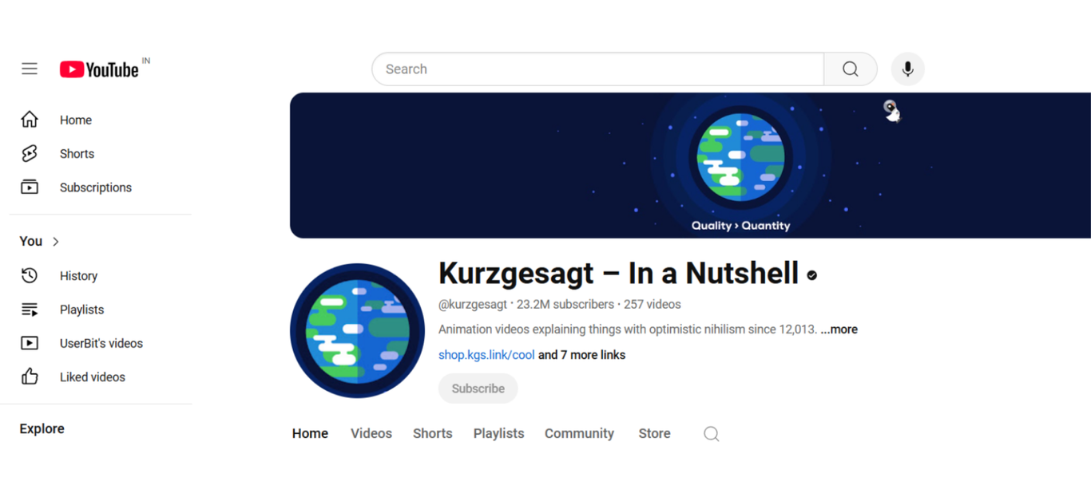Image resolution: width=1091 pixels, height=497 pixels.
Task: Click the Explore section heading
Action: pos(42,429)
